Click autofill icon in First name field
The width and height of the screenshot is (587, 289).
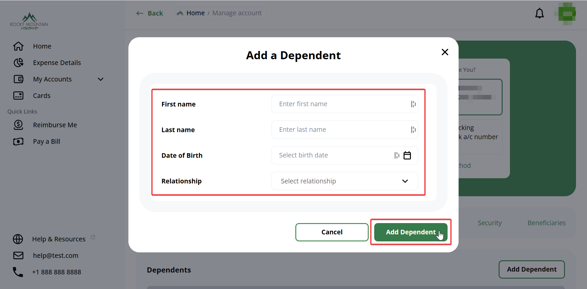413,104
